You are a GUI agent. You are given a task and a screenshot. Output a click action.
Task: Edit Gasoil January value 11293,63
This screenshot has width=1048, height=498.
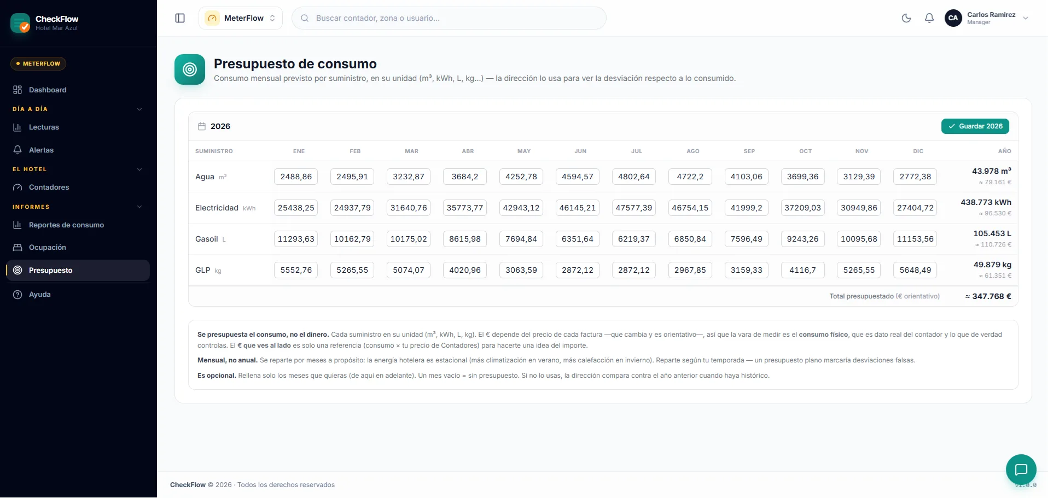coord(296,239)
